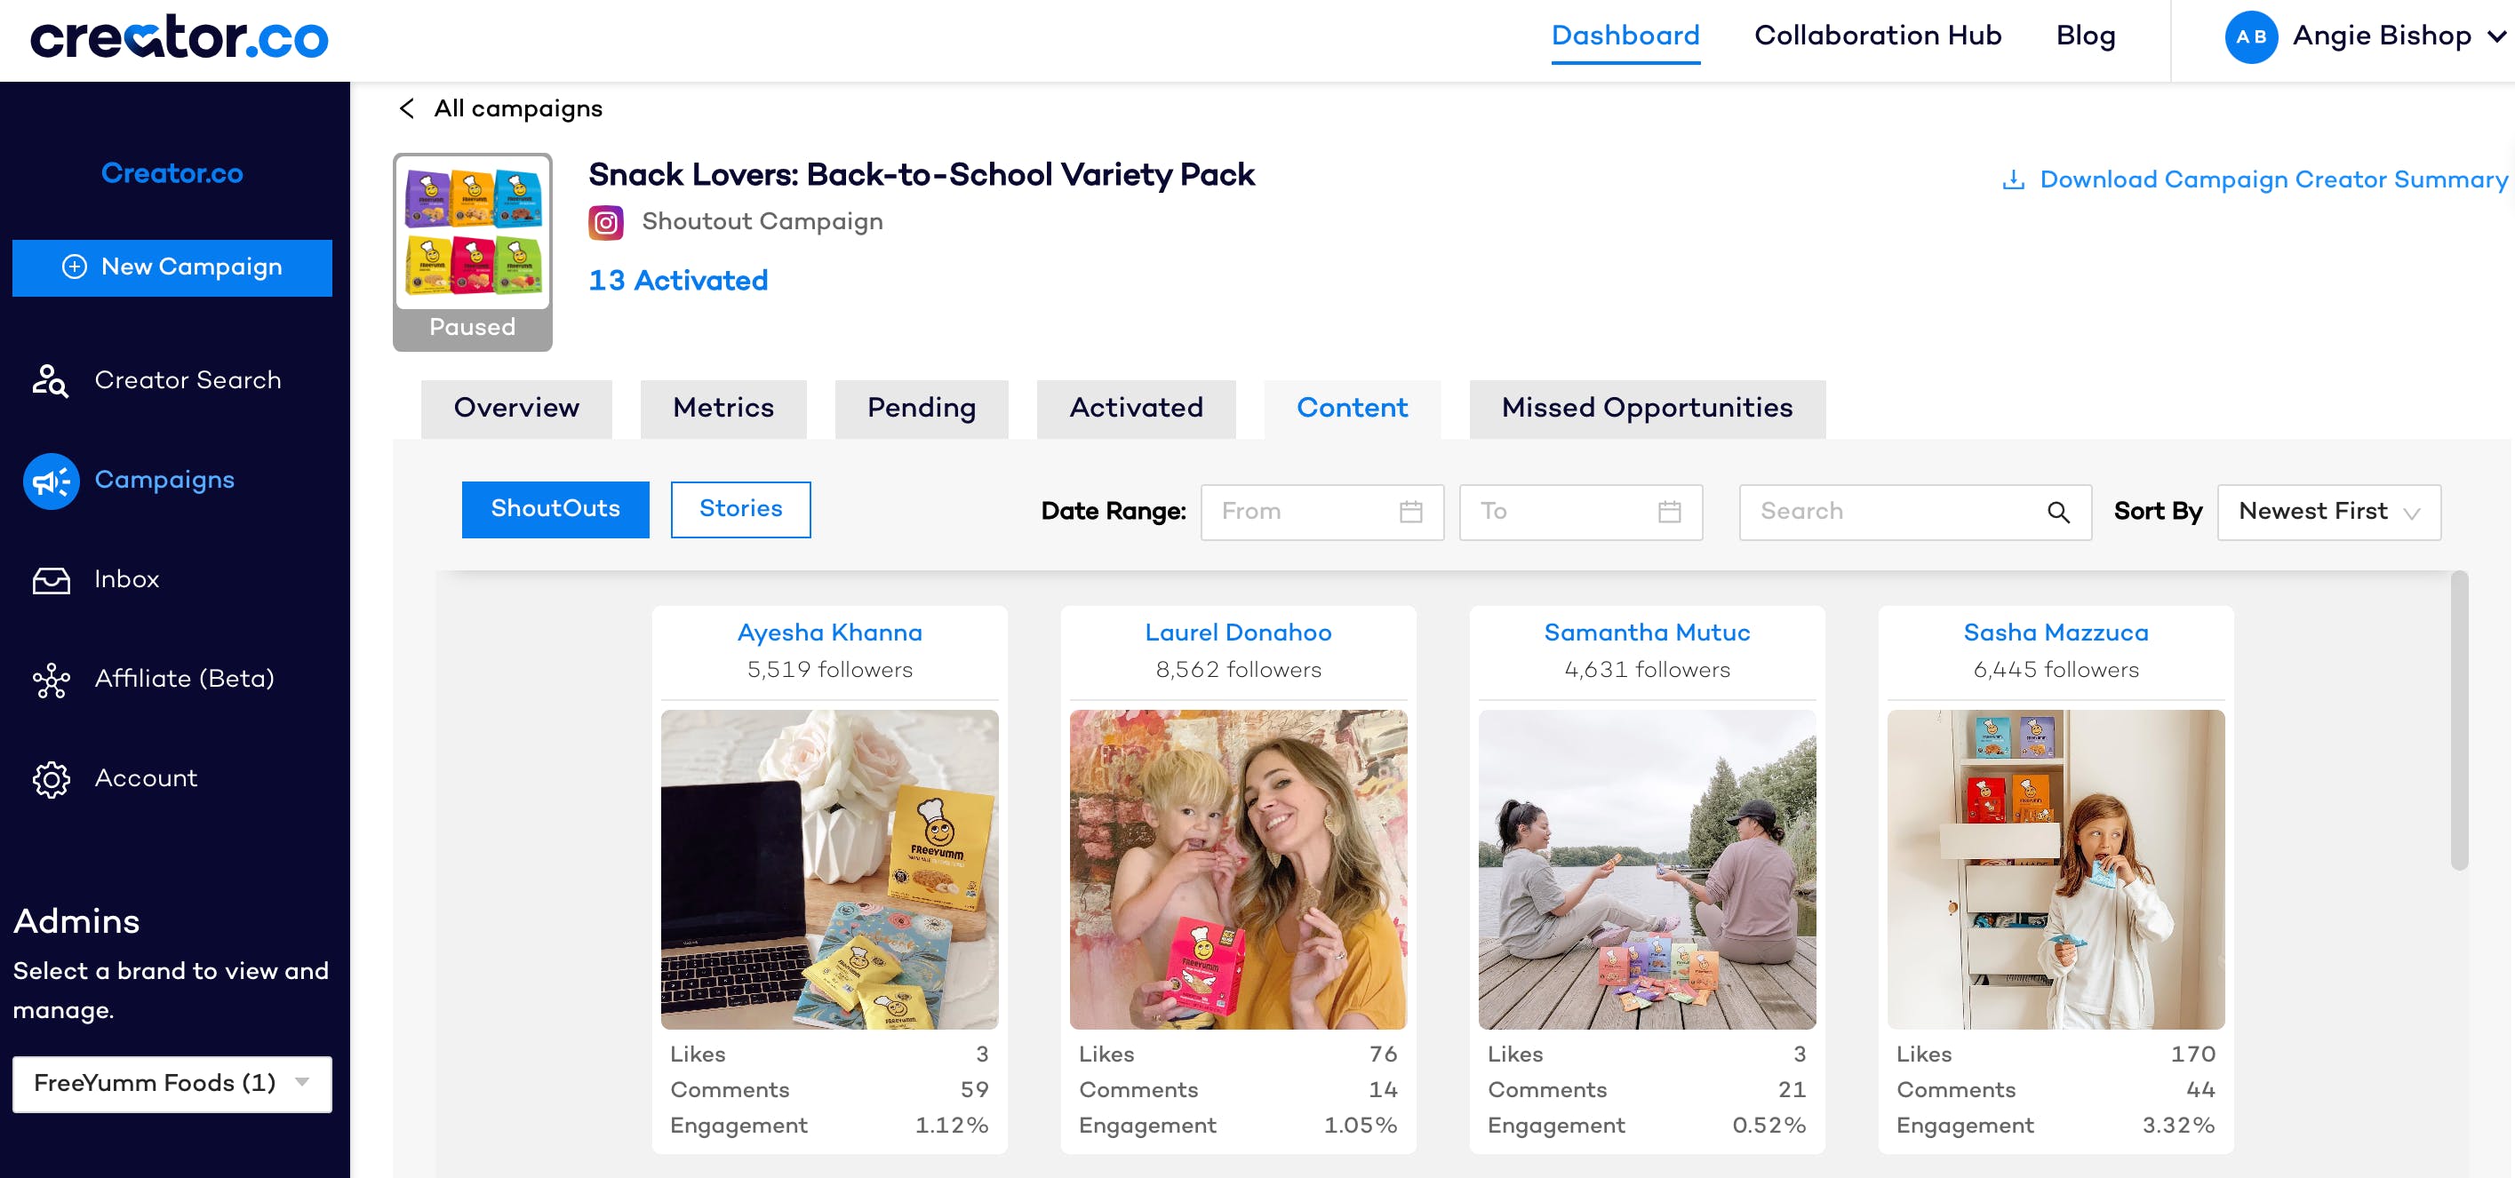Switch to ShoutOuts content view
Screen dimensions: 2515x1178
(555, 508)
